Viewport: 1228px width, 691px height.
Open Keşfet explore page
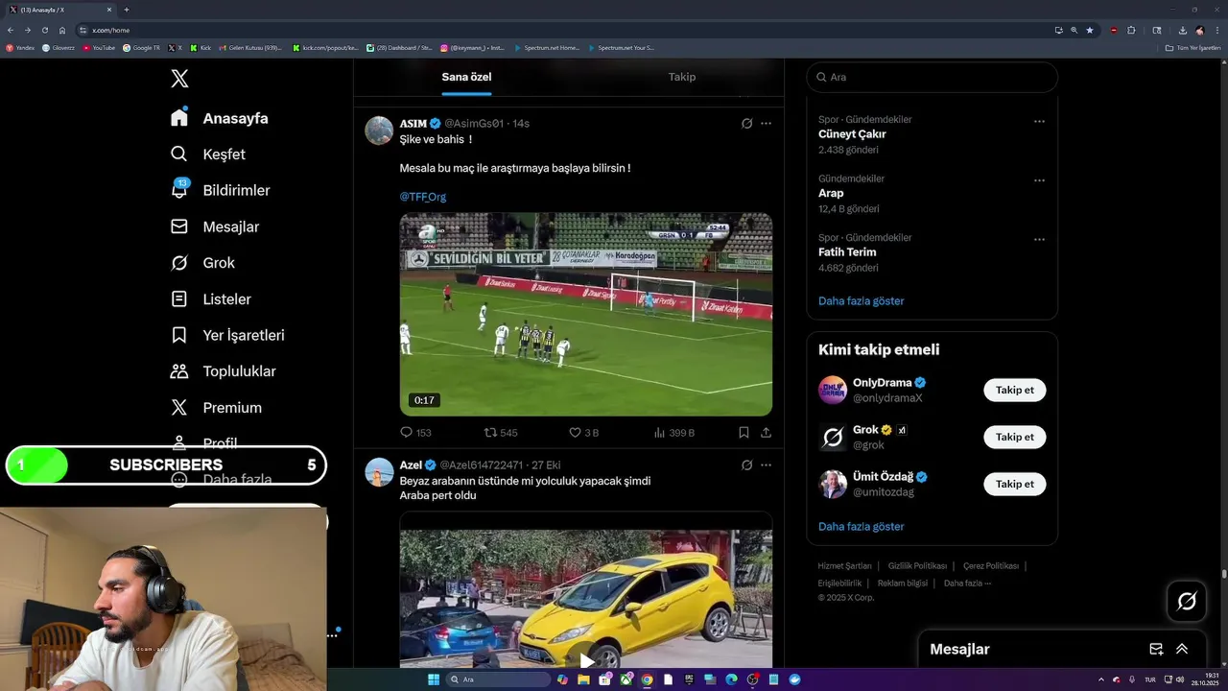click(208, 155)
